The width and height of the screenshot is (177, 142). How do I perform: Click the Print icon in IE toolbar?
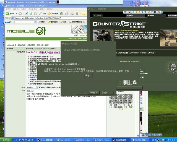(72, 14)
